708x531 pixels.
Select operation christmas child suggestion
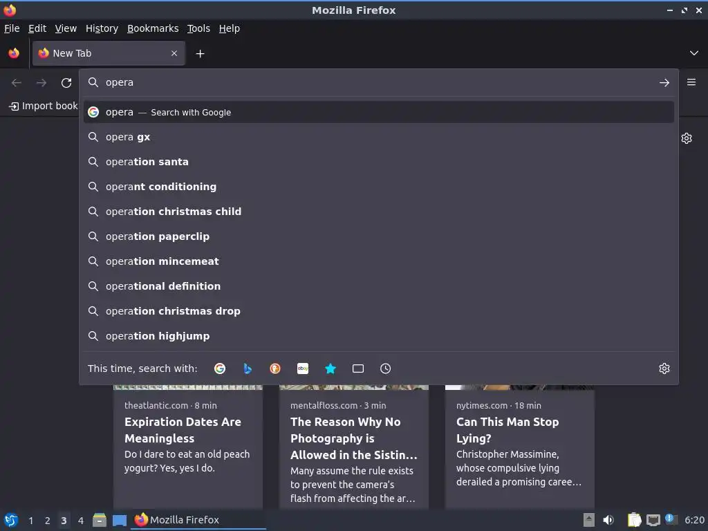point(378,212)
